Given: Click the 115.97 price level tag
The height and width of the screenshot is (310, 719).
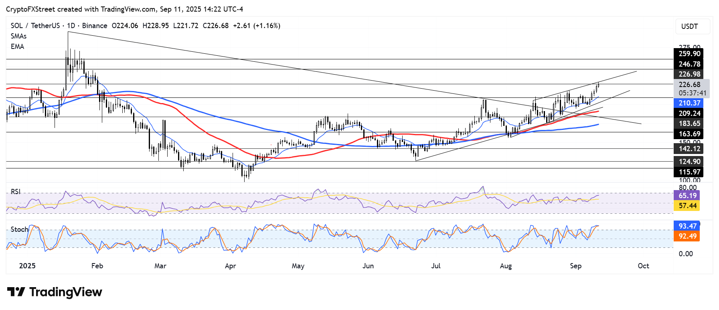Looking at the screenshot, I should (x=689, y=172).
